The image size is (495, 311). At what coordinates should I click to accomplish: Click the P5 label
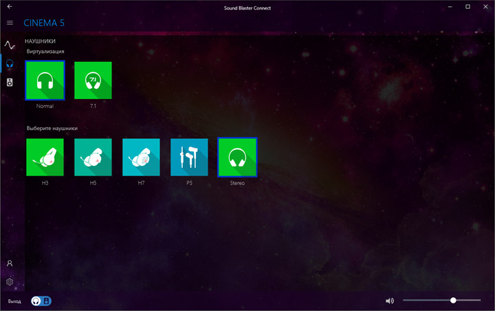tap(189, 183)
